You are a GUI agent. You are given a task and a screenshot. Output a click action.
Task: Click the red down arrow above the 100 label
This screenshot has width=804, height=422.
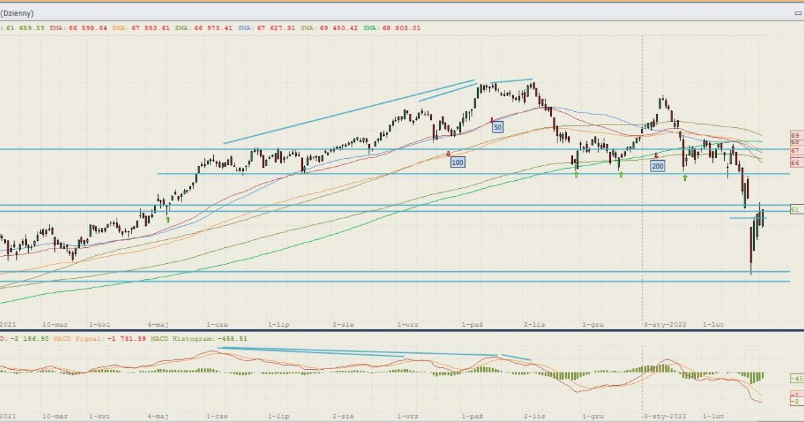click(x=448, y=153)
